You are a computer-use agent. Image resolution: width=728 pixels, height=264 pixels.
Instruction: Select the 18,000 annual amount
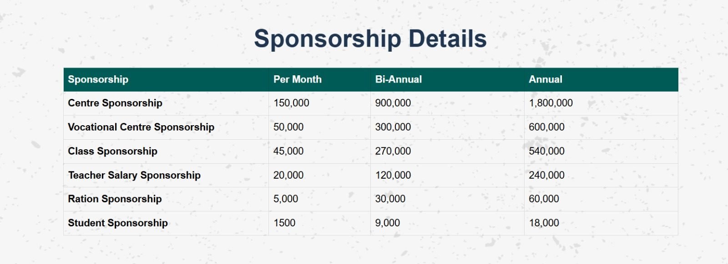coord(544,223)
